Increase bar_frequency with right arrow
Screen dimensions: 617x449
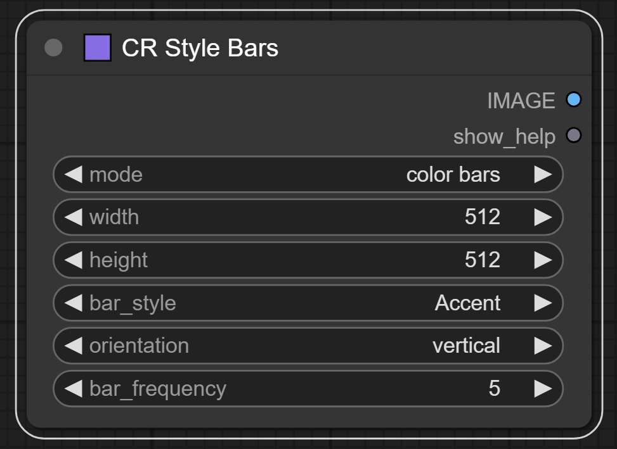(542, 388)
